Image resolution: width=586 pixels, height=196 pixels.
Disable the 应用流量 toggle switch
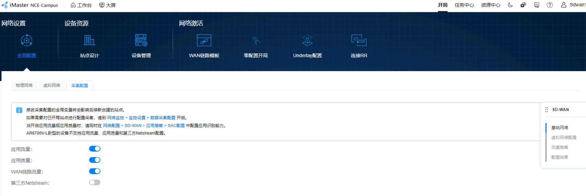pyautogui.click(x=95, y=149)
